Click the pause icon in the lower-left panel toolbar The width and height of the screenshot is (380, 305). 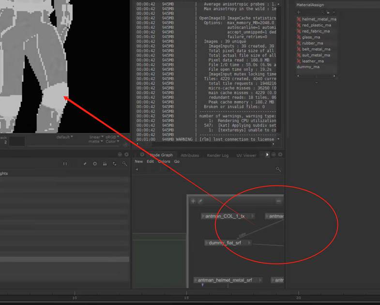pos(65,164)
